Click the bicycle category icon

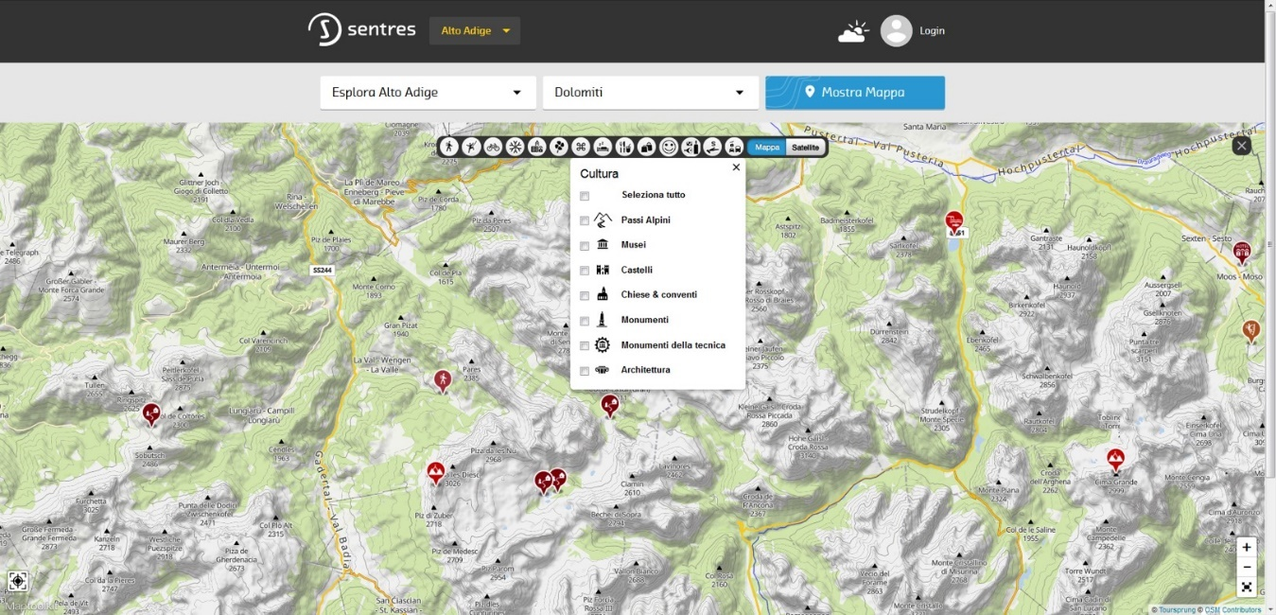click(x=493, y=147)
